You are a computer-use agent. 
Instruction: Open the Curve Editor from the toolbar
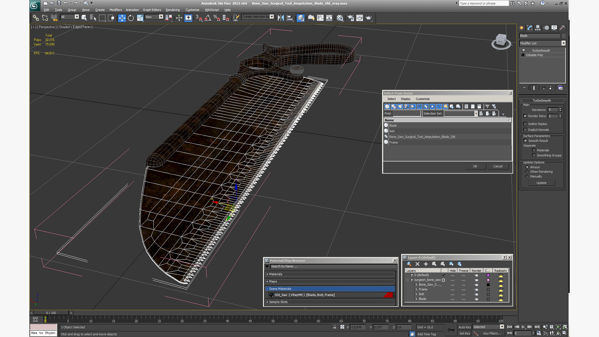(320, 18)
